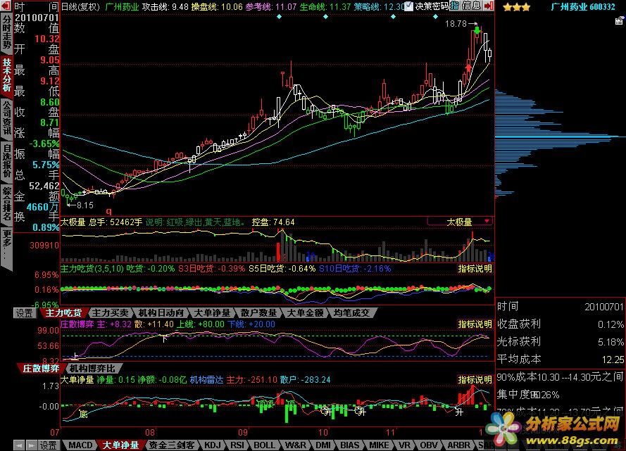This screenshot has height=451, width=626.
Task: Click the three-star rating icon
Action: [517, 7]
